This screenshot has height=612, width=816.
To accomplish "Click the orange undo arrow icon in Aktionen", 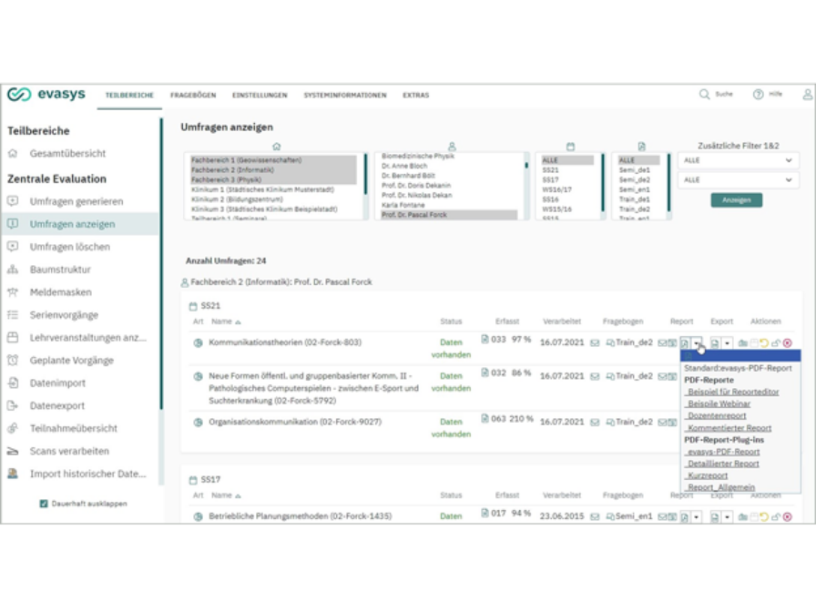I will pyautogui.click(x=766, y=342).
